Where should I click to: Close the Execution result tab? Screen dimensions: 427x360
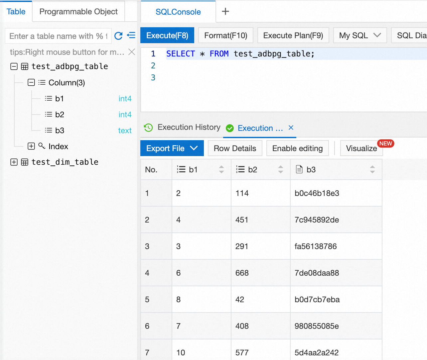point(291,128)
